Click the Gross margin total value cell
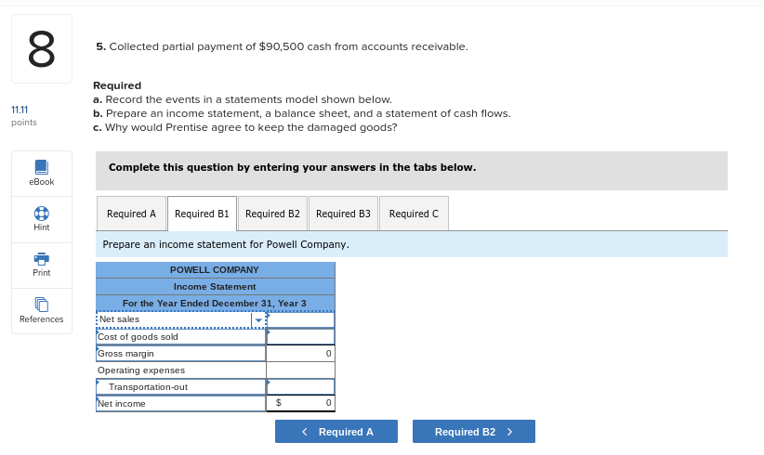Screen dimensions: 764x455 point(300,353)
